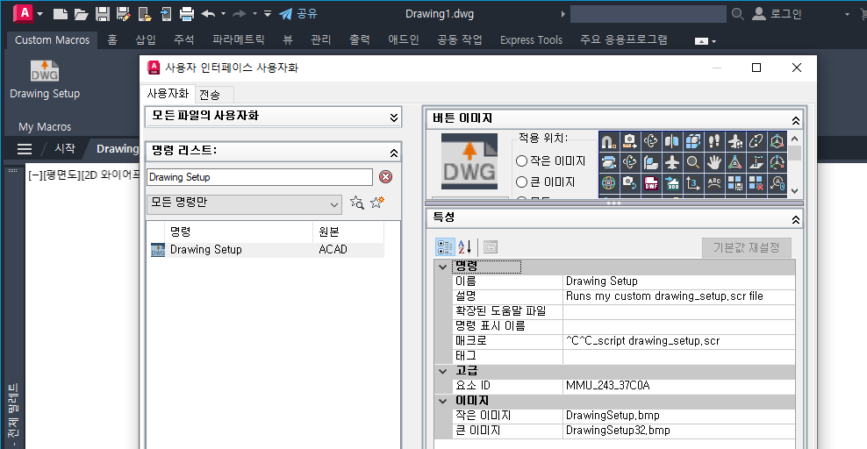Pick the ABC arc text icon in grid
The width and height of the screenshot is (867, 449).
point(713,183)
